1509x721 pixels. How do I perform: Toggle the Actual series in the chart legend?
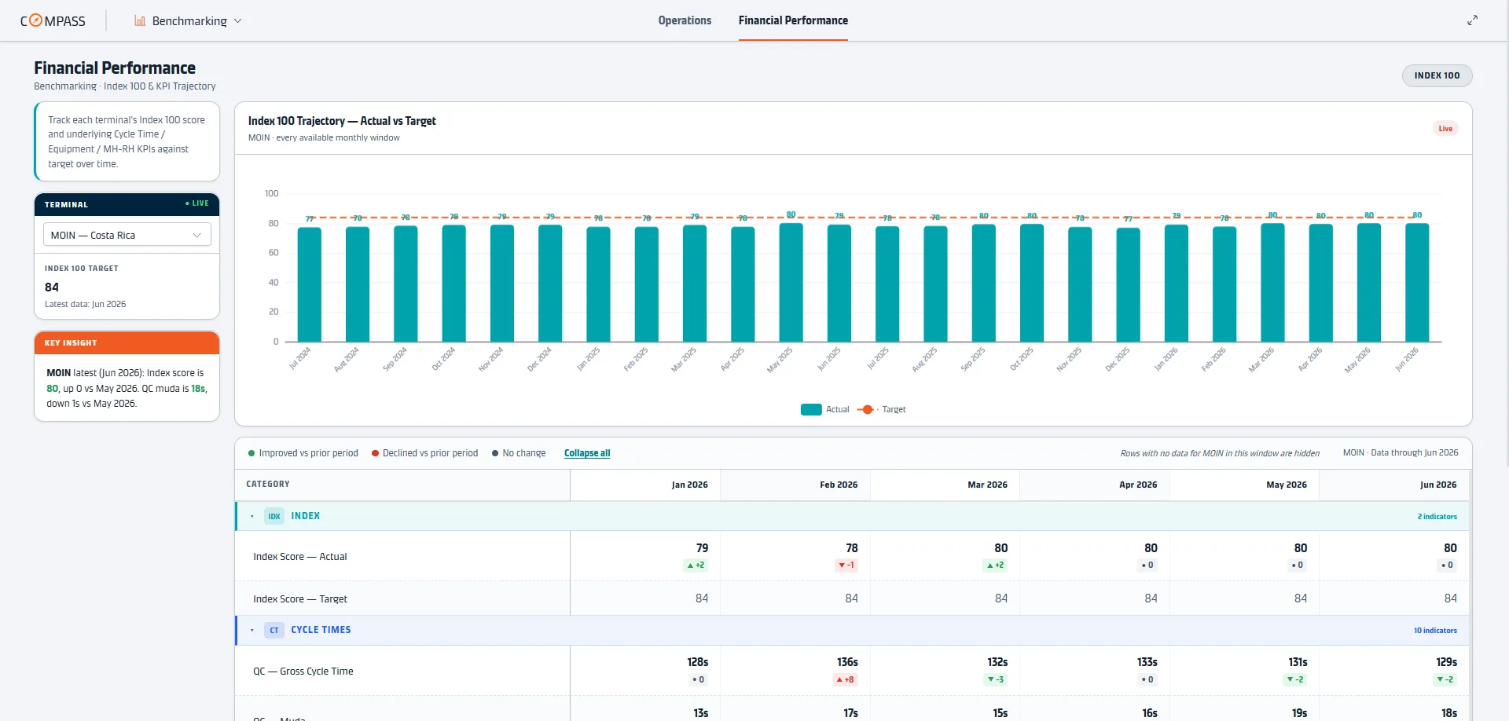coord(824,409)
